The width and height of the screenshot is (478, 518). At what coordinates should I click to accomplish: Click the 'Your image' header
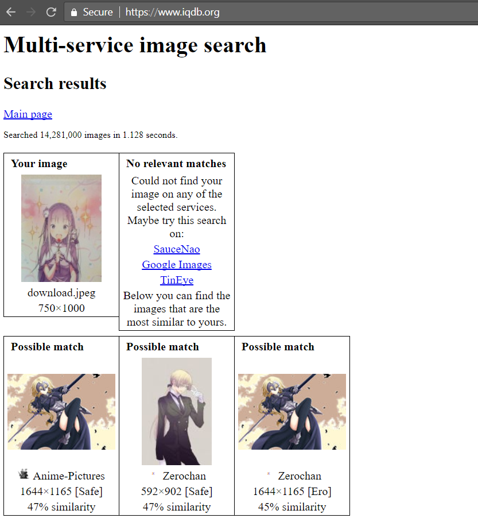pos(39,164)
